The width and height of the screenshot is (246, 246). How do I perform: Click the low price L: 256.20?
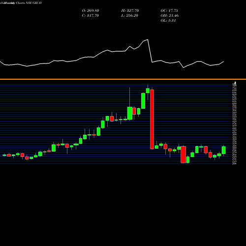tap(130, 16)
